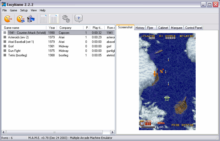Image resolution: width=220 pixels, height=141 pixels.
Task: Click the Tetris (bootleg) row icon
Action: tap(5, 55)
